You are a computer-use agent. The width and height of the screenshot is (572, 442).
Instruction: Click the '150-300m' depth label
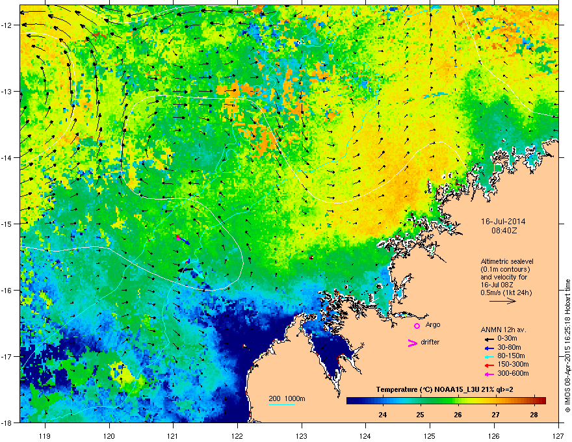click(x=513, y=364)
